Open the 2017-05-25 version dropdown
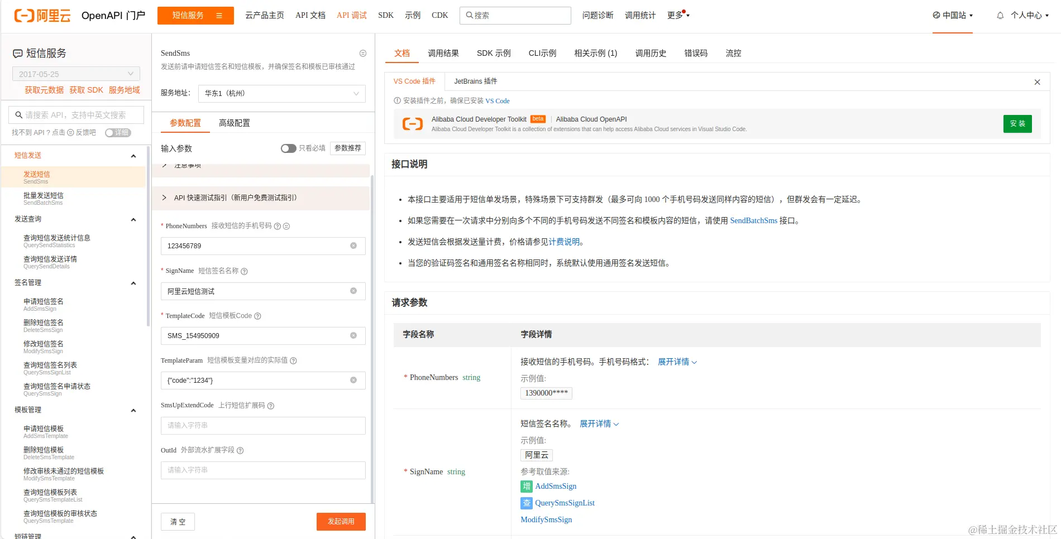This screenshot has width=1061, height=539. [x=76, y=74]
